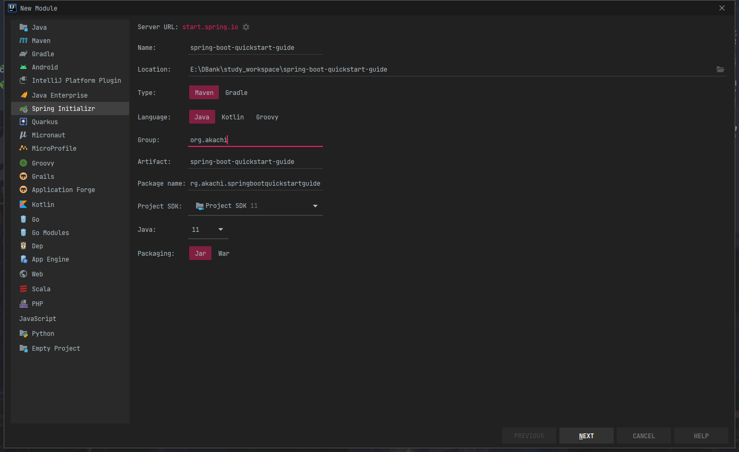Choose Gradle as project type
This screenshot has width=739, height=452.
(x=236, y=92)
